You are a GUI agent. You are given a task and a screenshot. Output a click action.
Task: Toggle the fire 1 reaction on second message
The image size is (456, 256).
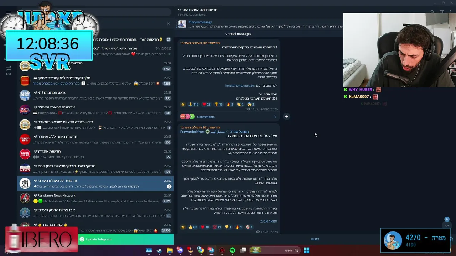[239, 227]
